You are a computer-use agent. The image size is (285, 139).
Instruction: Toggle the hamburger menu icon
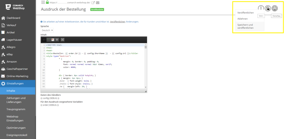coord(43,2)
